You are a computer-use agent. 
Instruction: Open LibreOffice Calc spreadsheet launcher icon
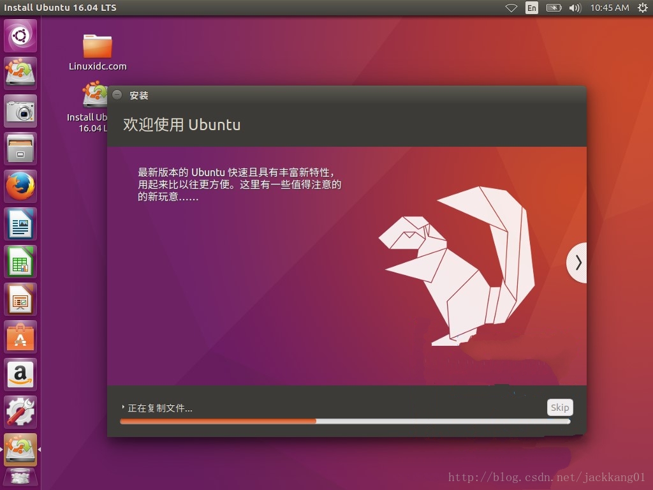click(20, 262)
